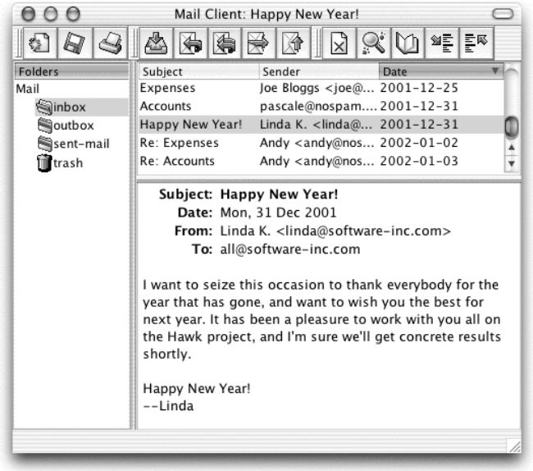Select the inbox folder
The height and width of the screenshot is (471, 533).
69,107
